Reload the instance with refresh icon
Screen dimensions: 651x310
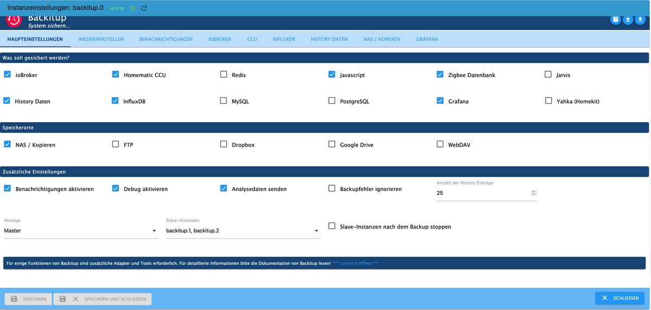144,8
